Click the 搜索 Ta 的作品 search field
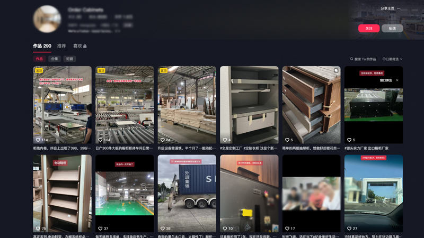This screenshot has height=238, width=424. click(x=363, y=59)
